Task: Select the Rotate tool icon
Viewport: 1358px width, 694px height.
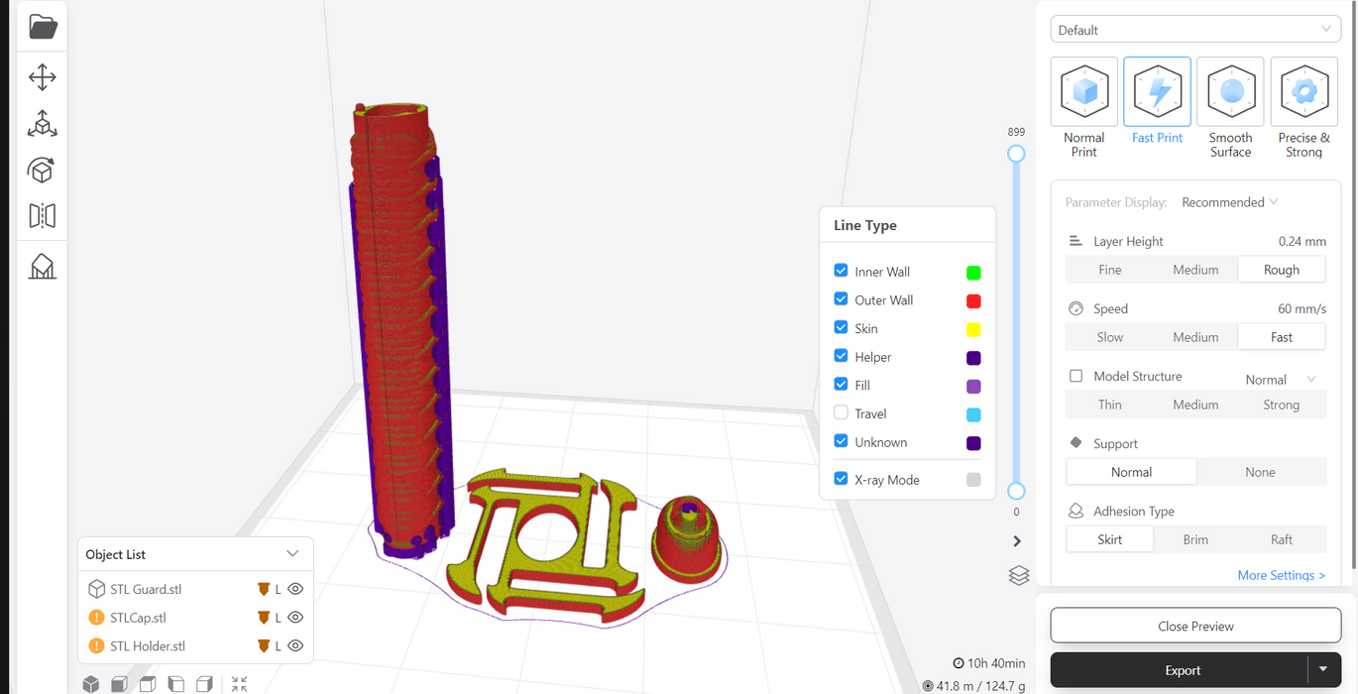Action: pos(43,171)
